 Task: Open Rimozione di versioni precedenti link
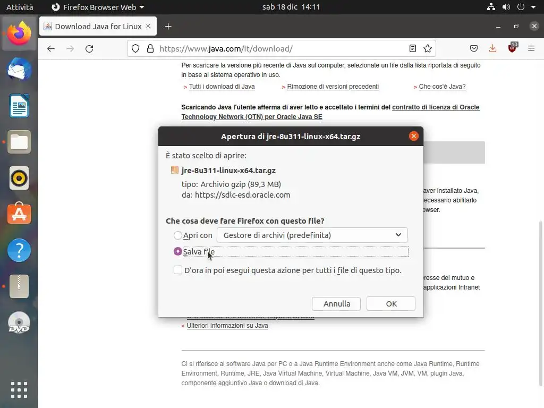tap(333, 87)
